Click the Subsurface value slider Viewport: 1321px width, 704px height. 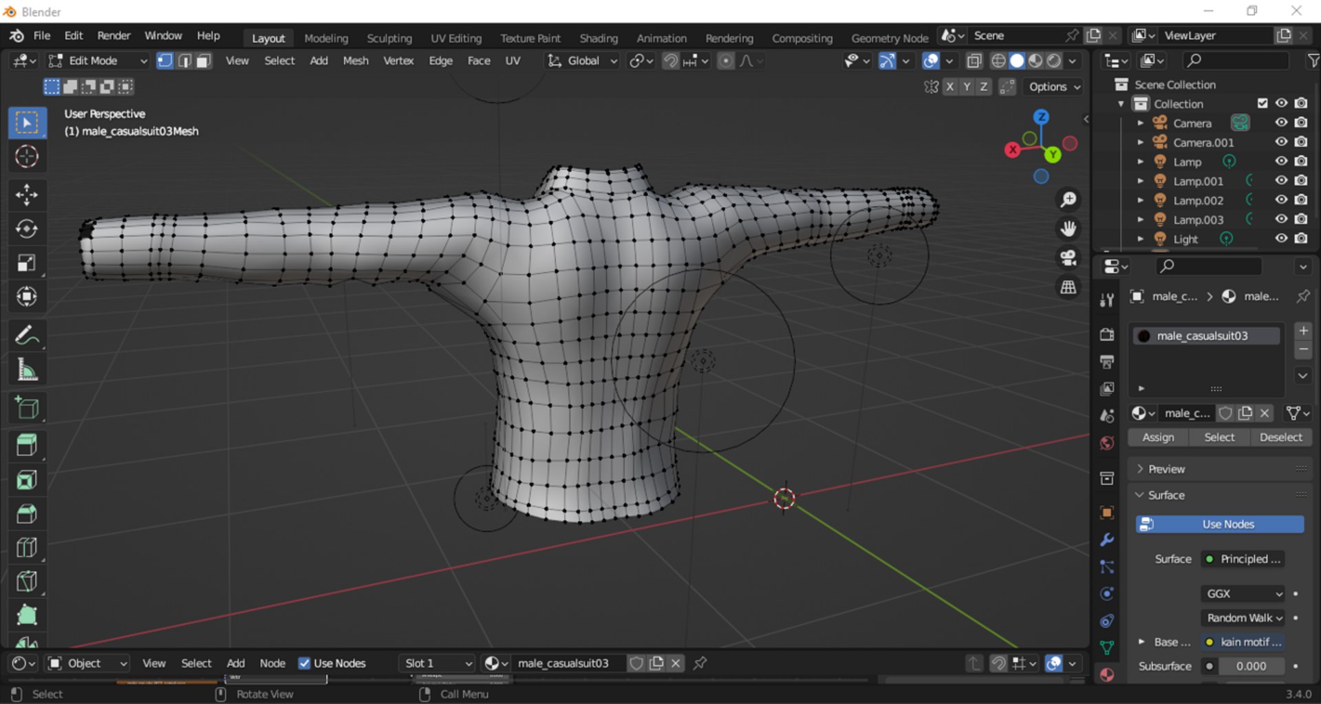point(1250,666)
